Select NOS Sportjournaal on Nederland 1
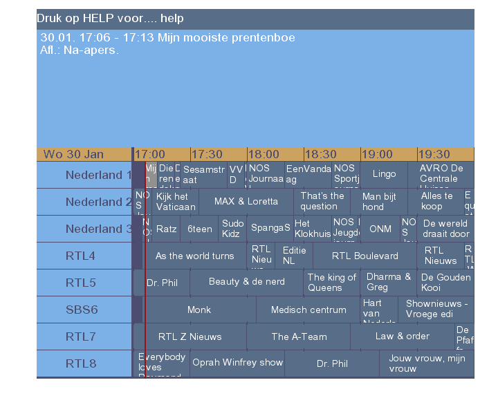The height and width of the screenshot is (398, 498). (x=346, y=175)
